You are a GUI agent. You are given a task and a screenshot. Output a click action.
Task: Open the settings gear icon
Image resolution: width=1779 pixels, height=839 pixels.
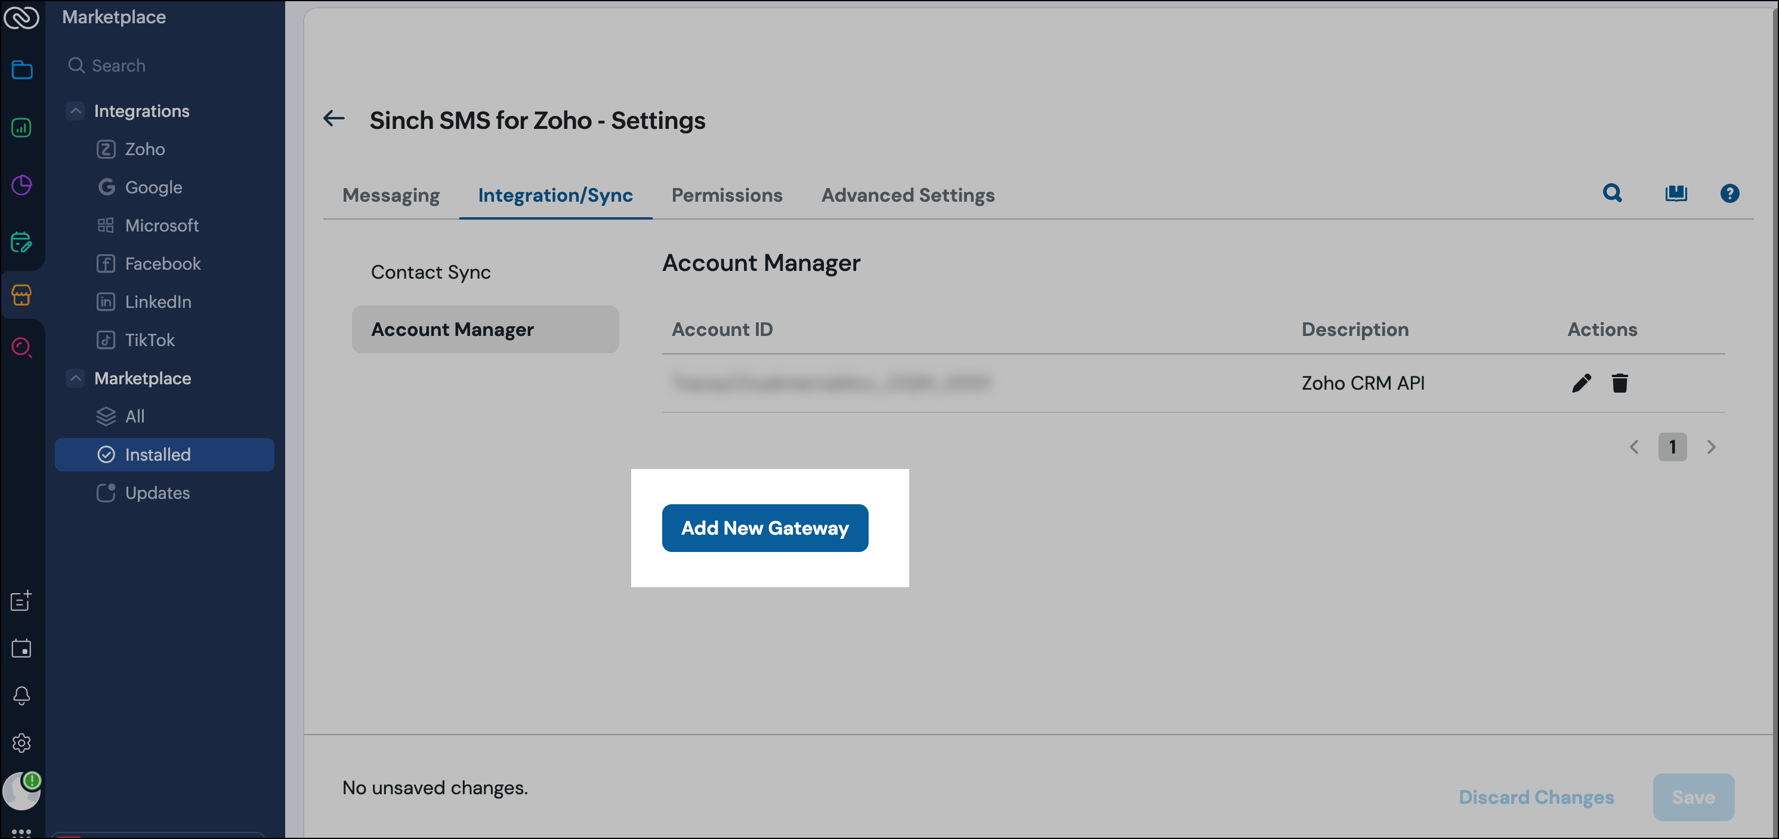[x=21, y=743]
